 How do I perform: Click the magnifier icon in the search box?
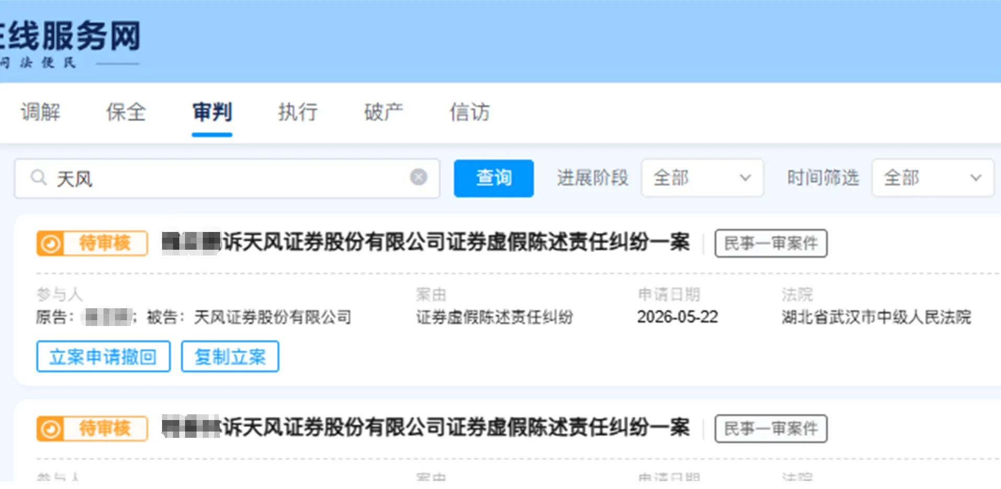(39, 178)
